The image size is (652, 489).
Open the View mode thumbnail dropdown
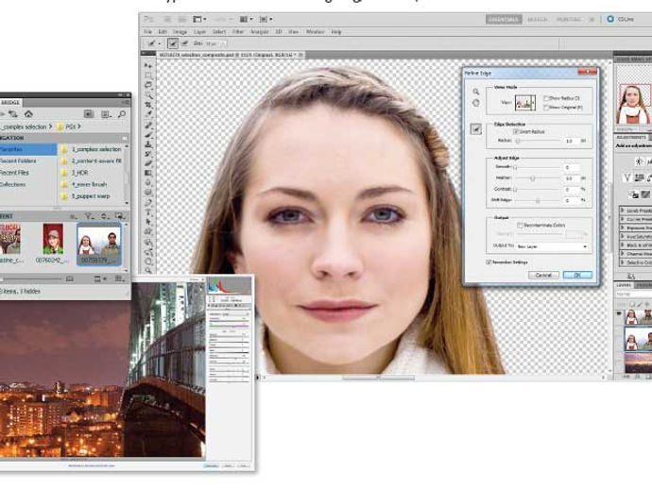tap(525, 103)
